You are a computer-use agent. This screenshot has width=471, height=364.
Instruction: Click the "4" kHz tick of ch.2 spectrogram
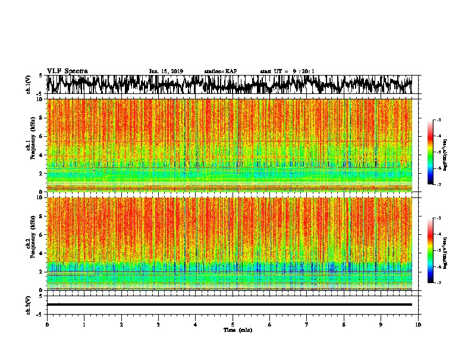[42, 253]
